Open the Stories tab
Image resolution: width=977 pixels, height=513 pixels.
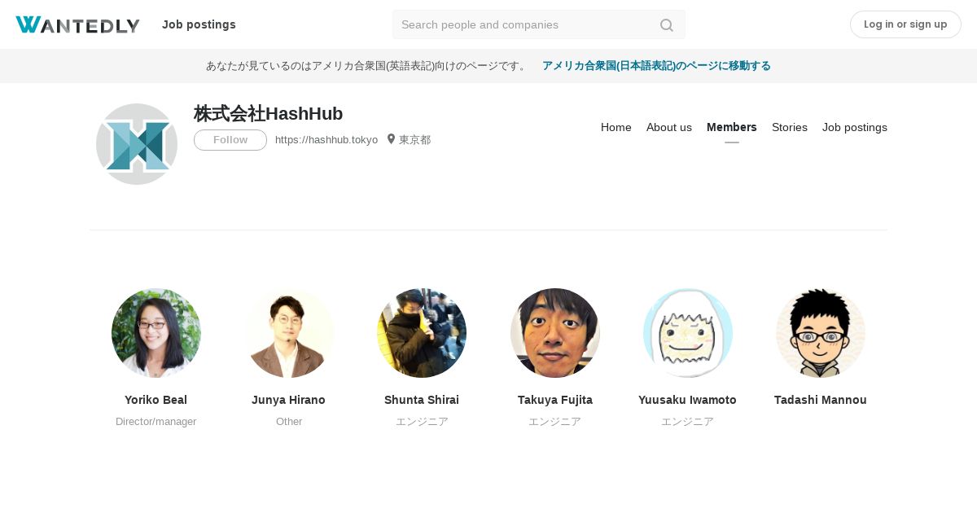[x=790, y=127]
